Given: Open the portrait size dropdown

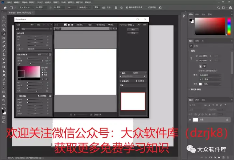Looking at the screenshot, I should [x=39, y=49].
